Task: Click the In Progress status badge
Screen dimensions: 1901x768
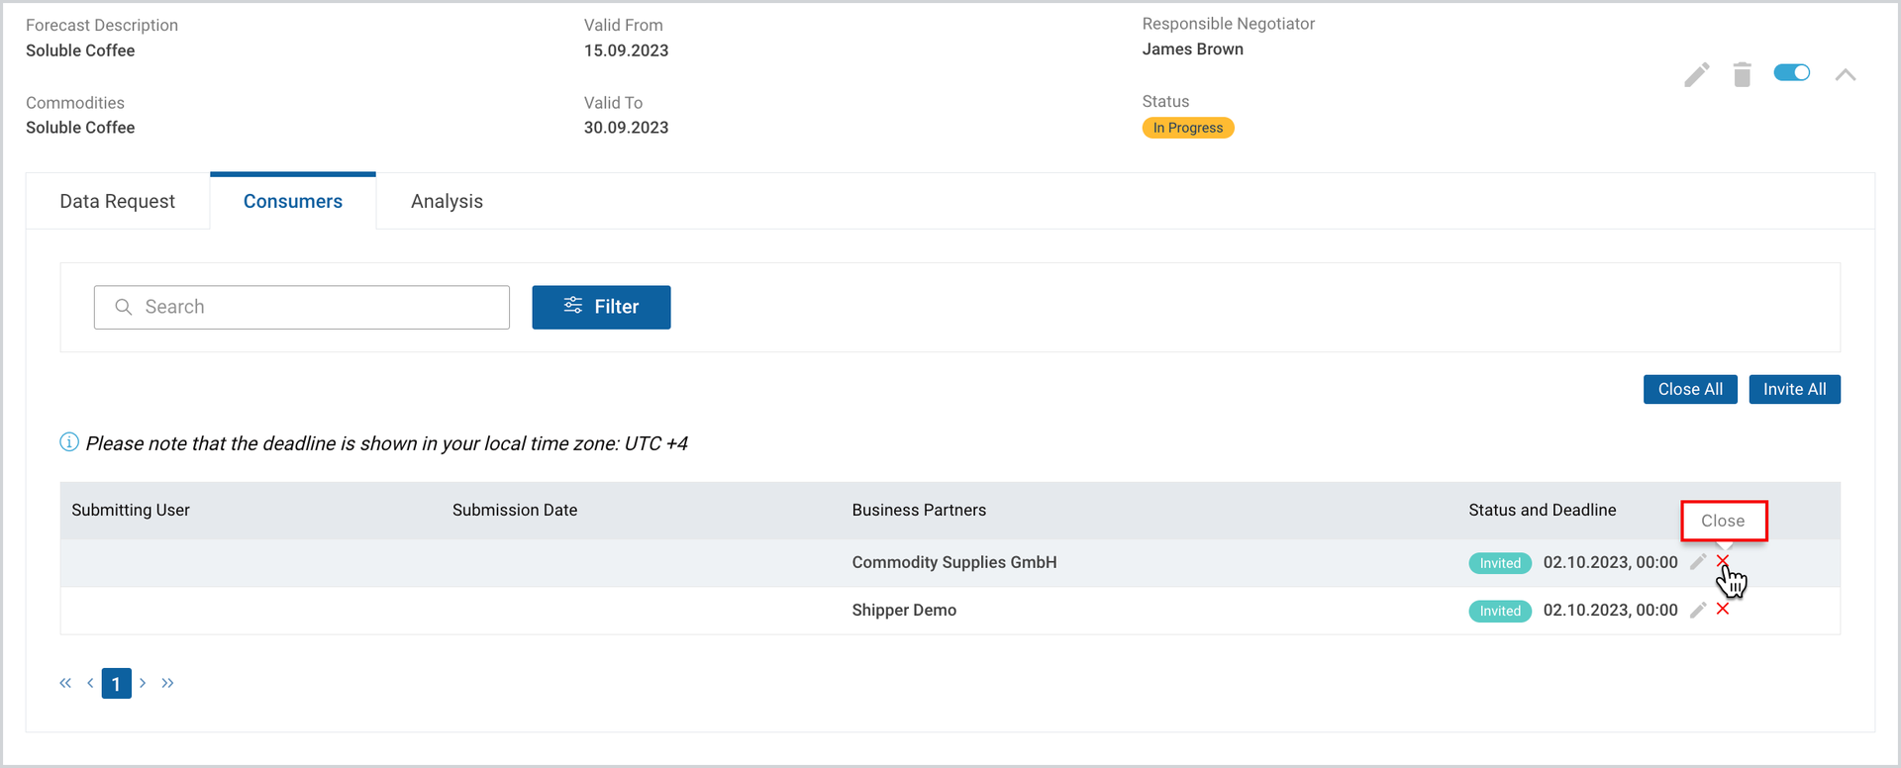Action: 1187,128
